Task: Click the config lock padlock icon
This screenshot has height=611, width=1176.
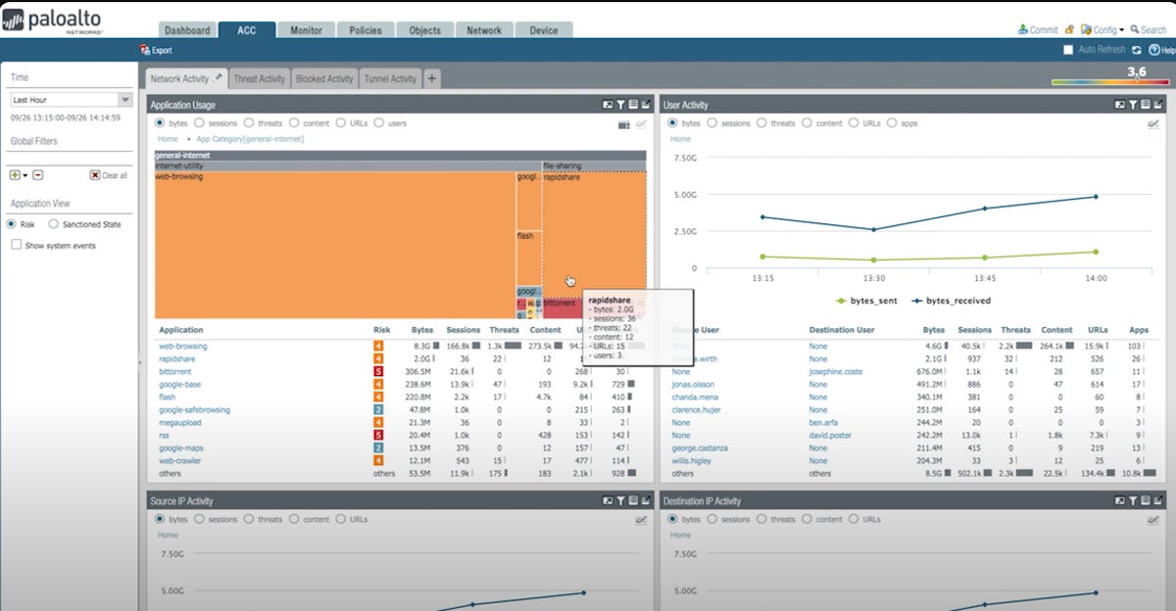Action: coord(1069,30)
